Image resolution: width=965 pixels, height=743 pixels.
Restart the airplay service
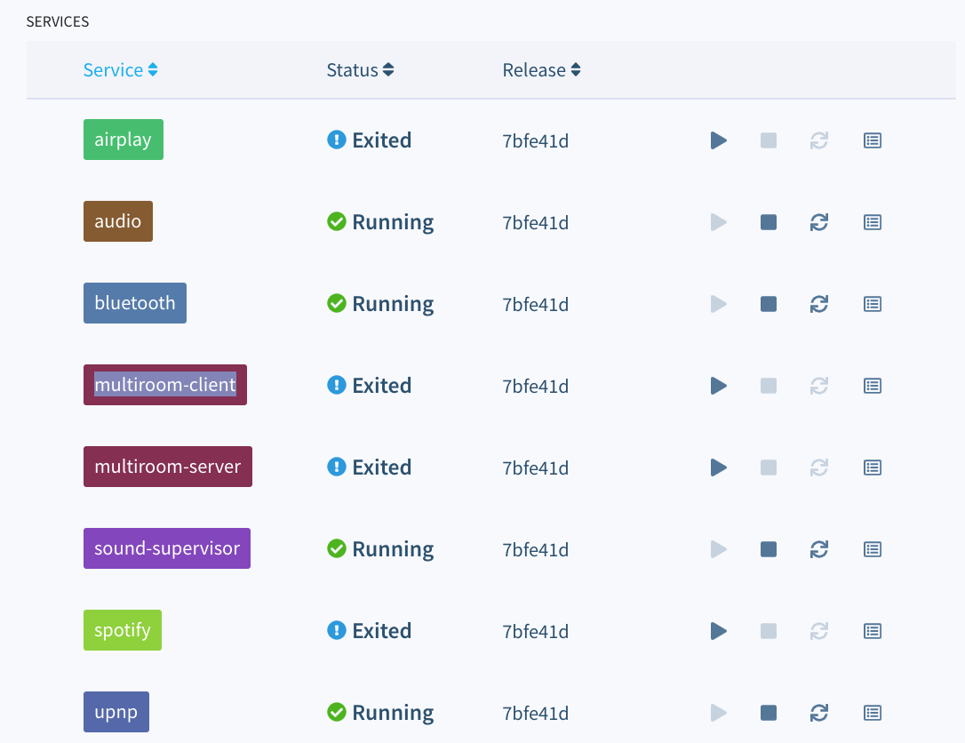[819, 140]
